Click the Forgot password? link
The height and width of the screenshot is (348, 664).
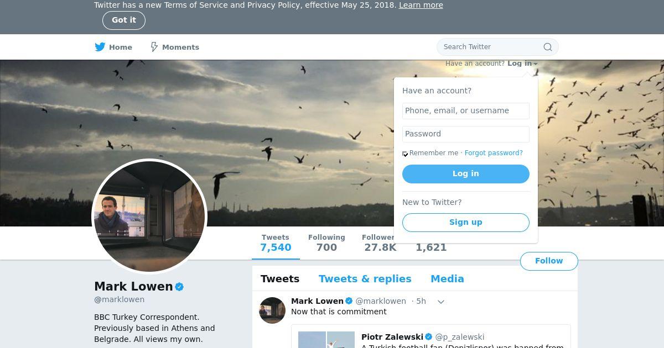coord(494,153)
